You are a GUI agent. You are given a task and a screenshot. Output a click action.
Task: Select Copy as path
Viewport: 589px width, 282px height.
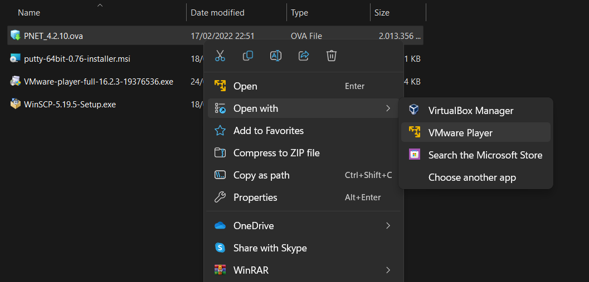(304, 175)
